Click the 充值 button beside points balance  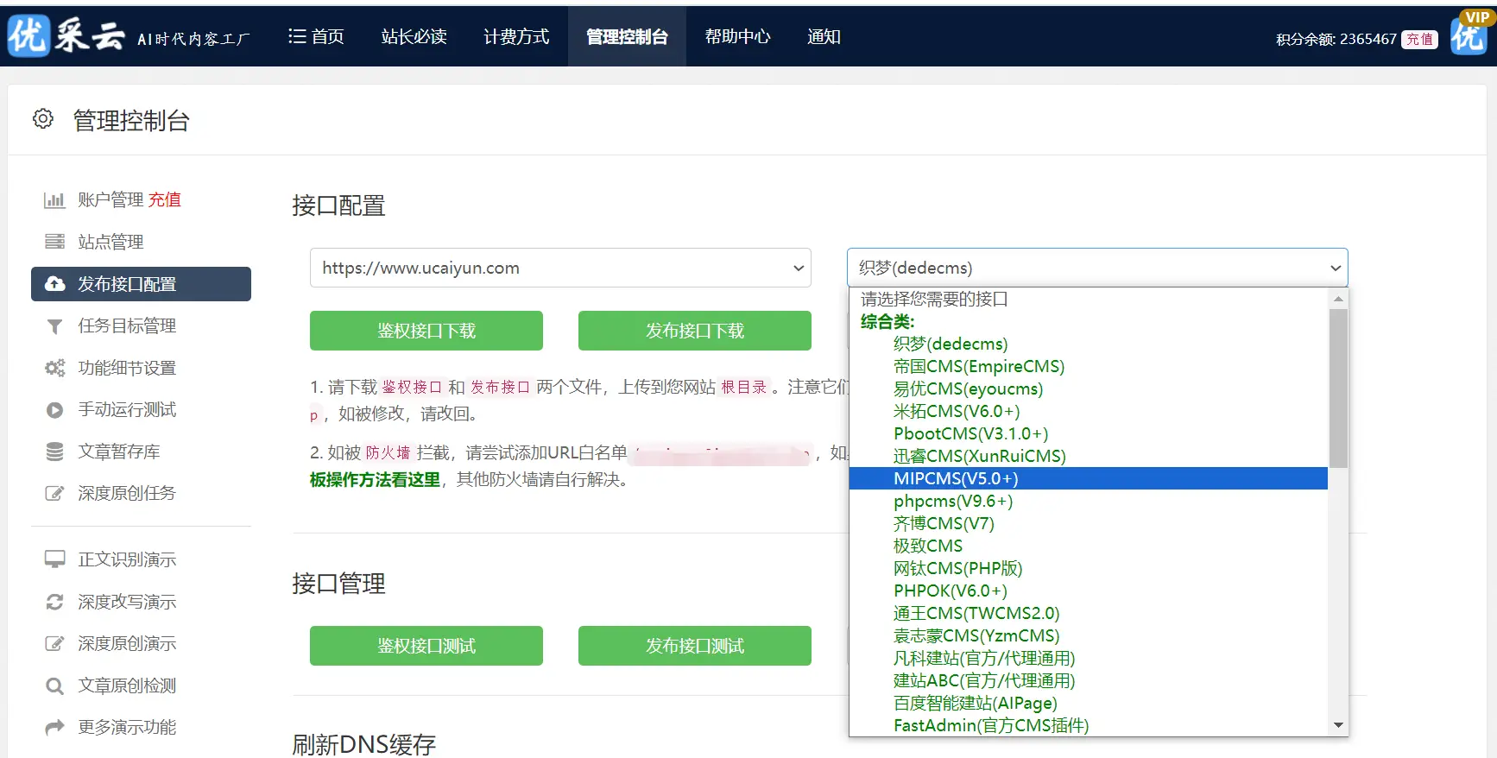point(1419,40)
